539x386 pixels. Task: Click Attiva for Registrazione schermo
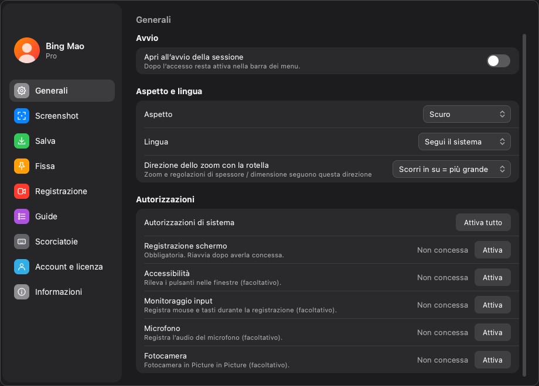492,250
